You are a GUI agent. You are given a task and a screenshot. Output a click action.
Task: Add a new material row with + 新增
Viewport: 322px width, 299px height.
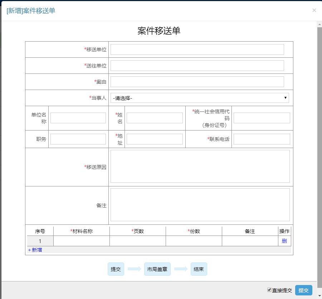pyautogui.click(x=35, y=250)
